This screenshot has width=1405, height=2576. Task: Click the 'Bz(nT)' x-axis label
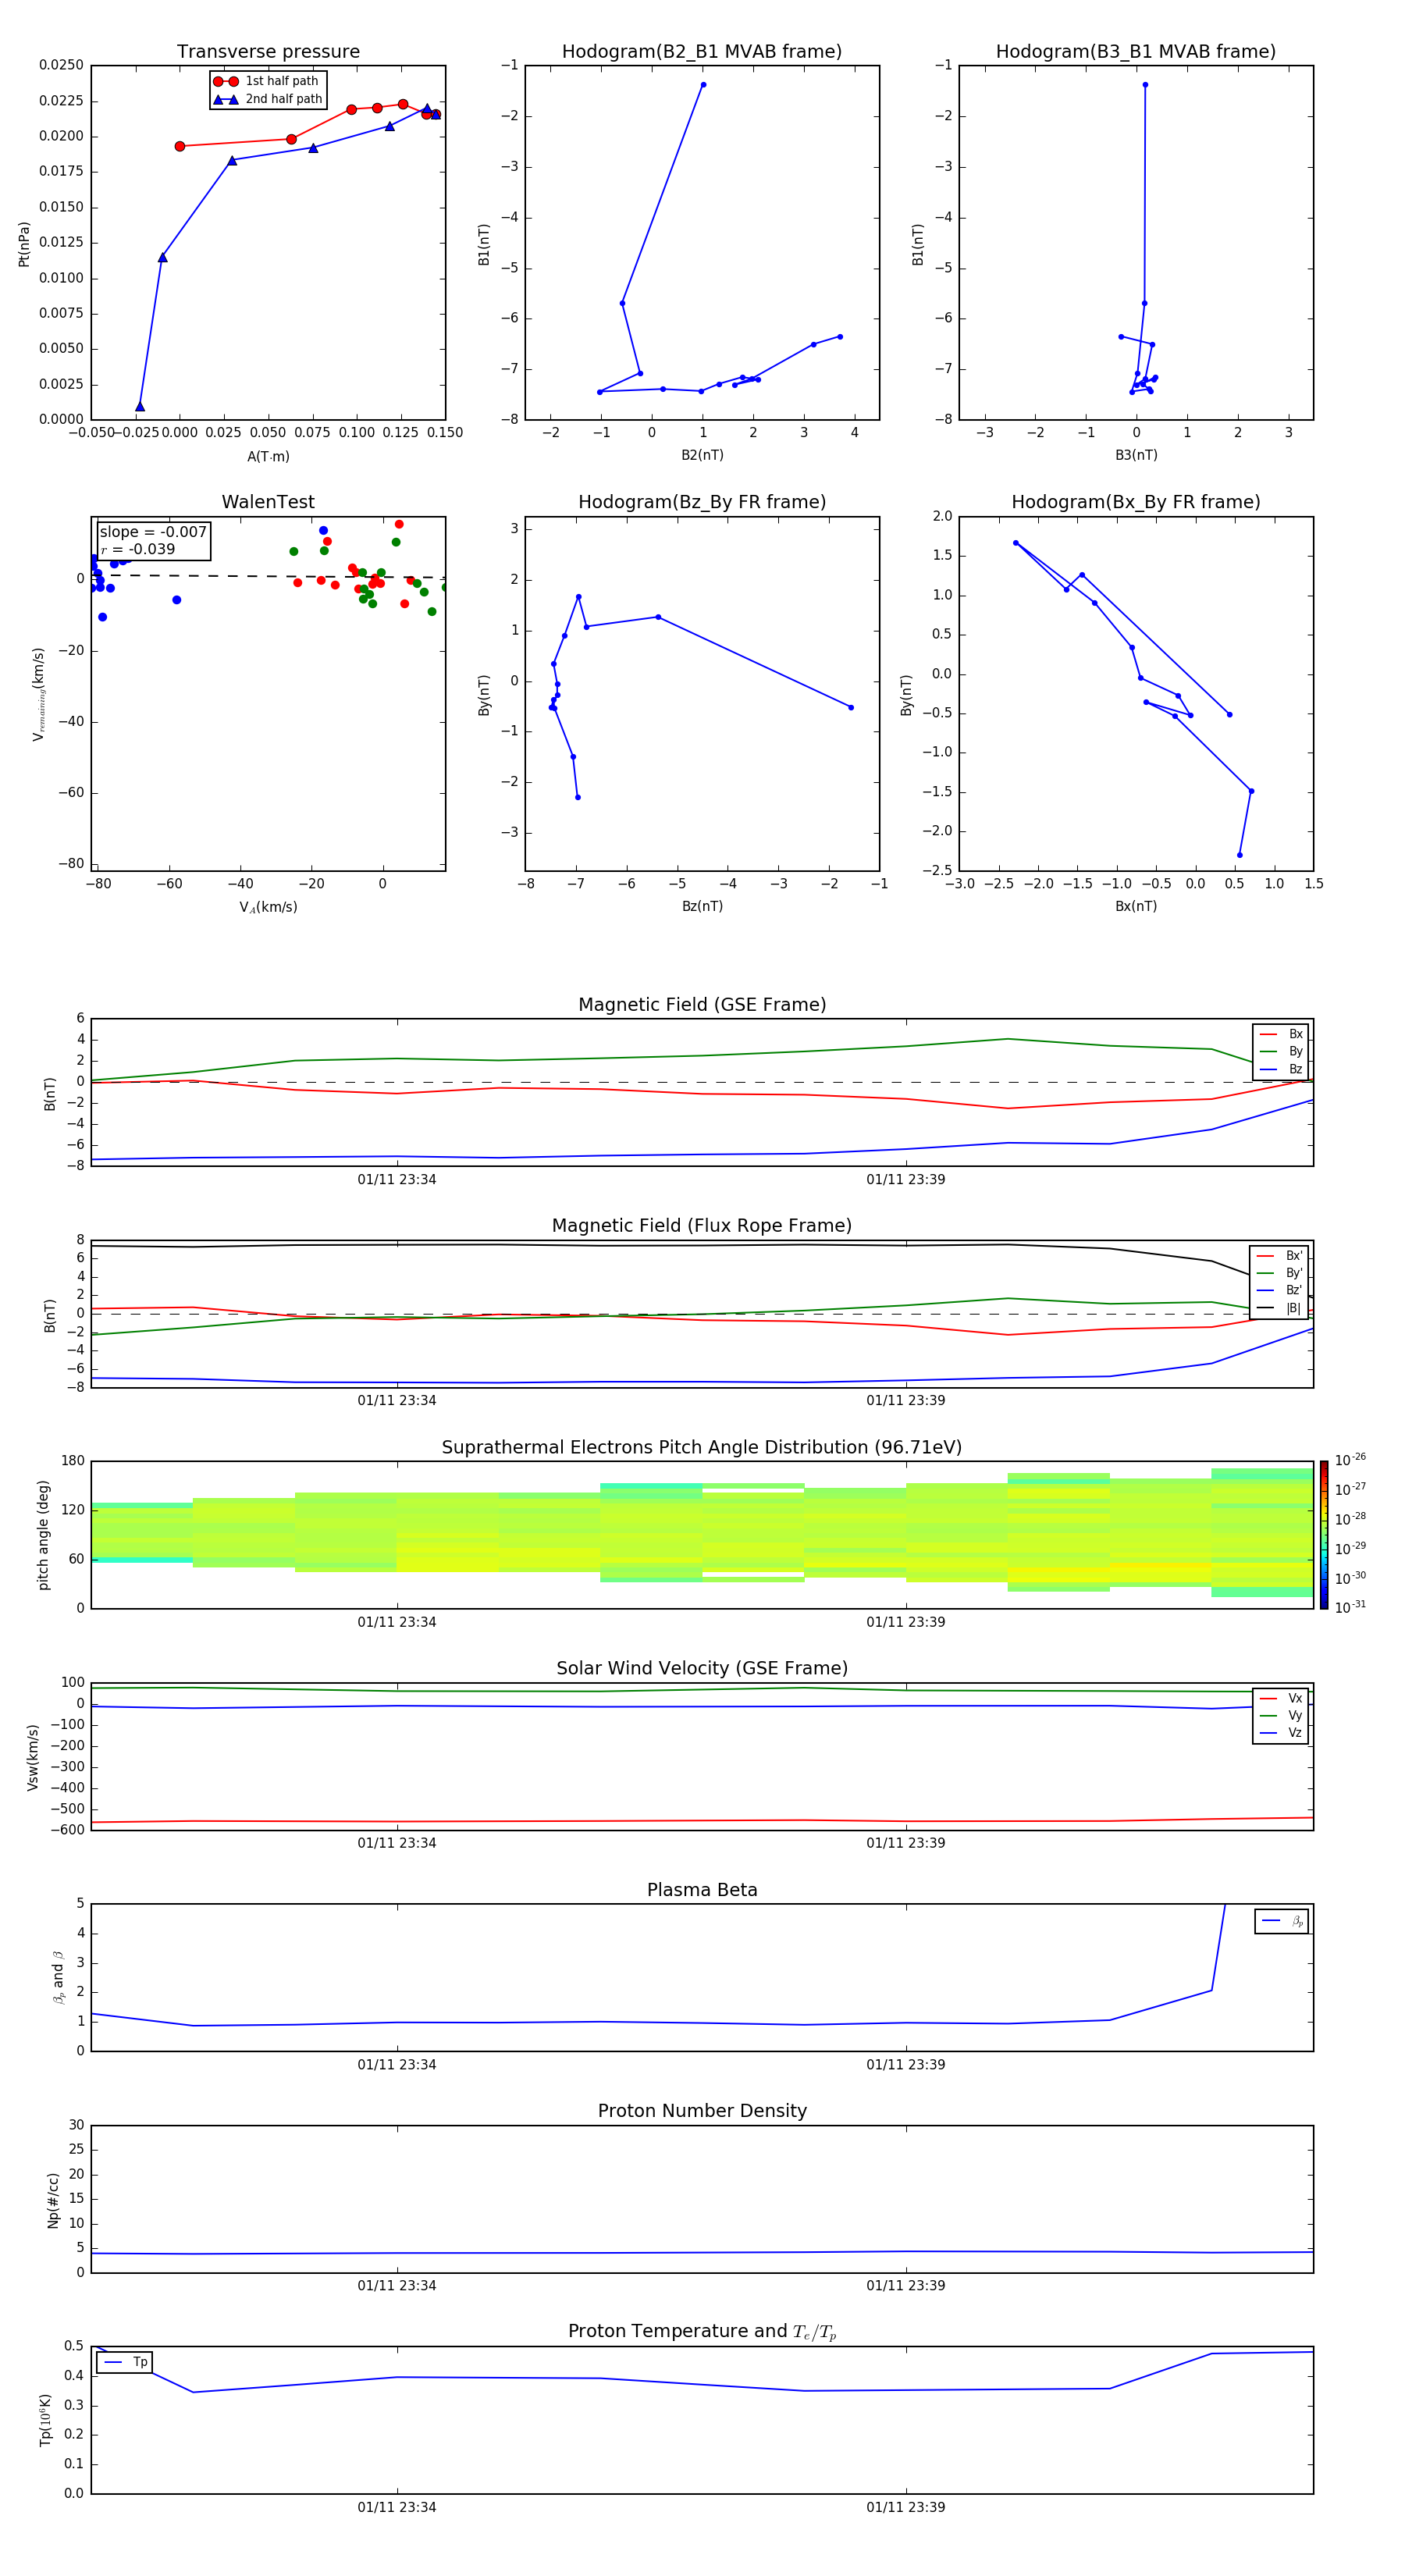702,906
